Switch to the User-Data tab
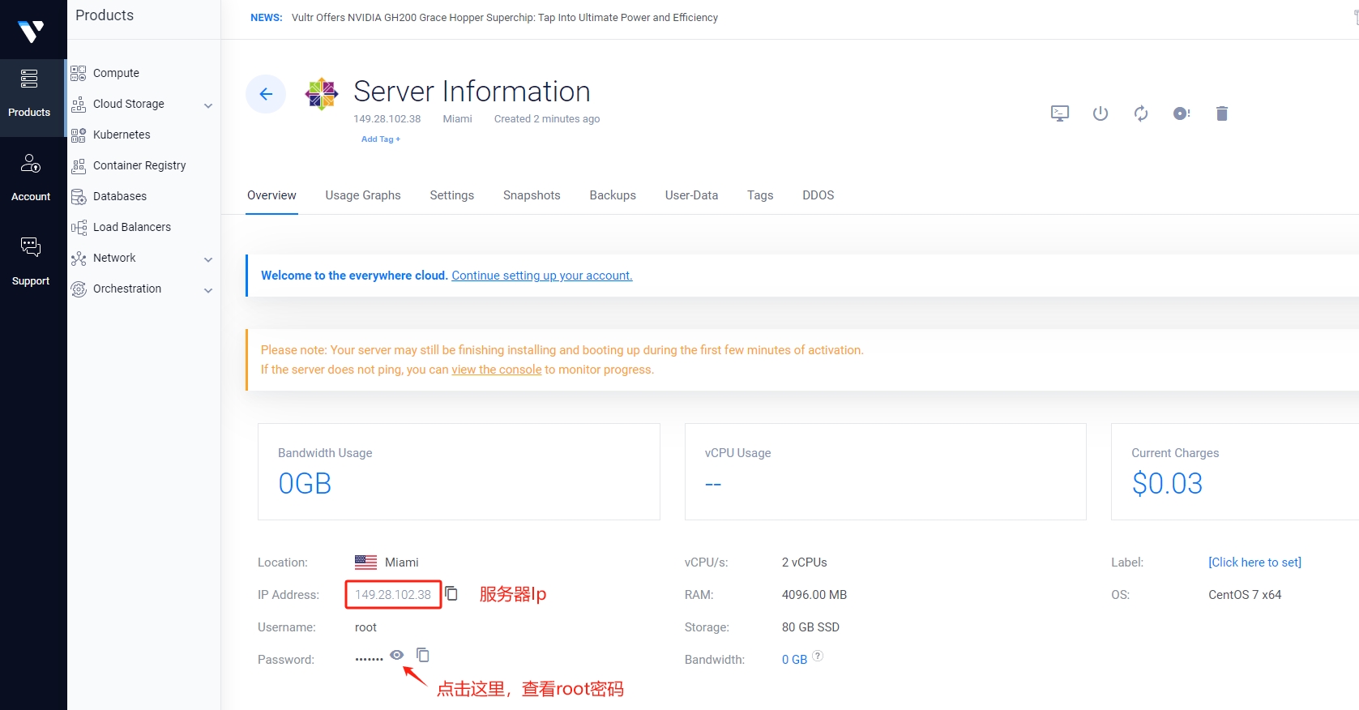Viewport: 1359px width, 710px height. click(691, 195)
